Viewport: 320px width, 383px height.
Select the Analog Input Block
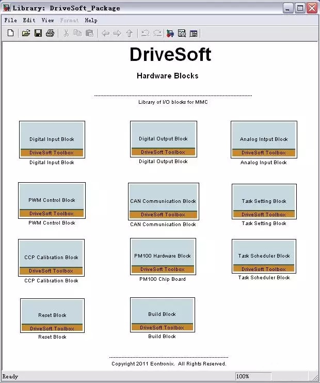coord(264,139)
